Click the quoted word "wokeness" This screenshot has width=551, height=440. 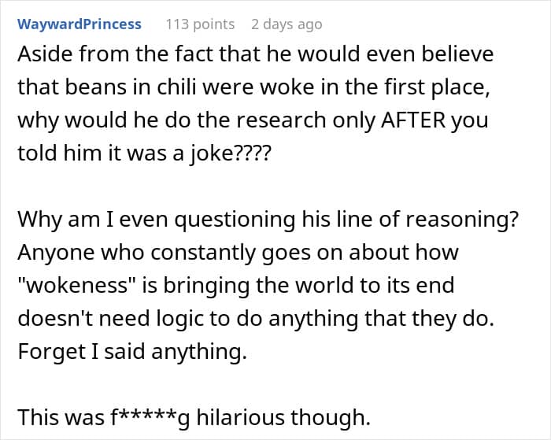coord(77,285)
